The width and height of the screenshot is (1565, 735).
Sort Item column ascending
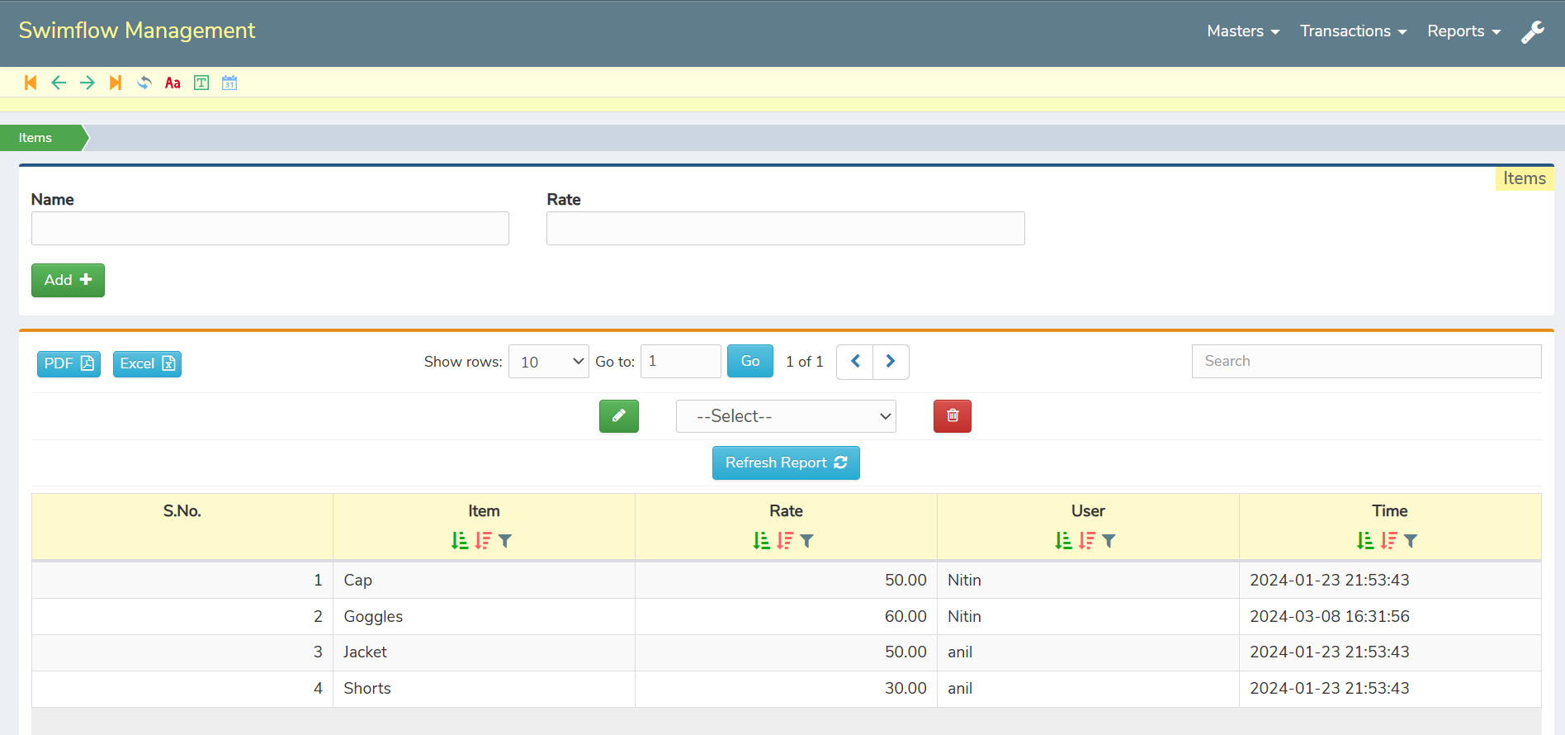[460, 541]
